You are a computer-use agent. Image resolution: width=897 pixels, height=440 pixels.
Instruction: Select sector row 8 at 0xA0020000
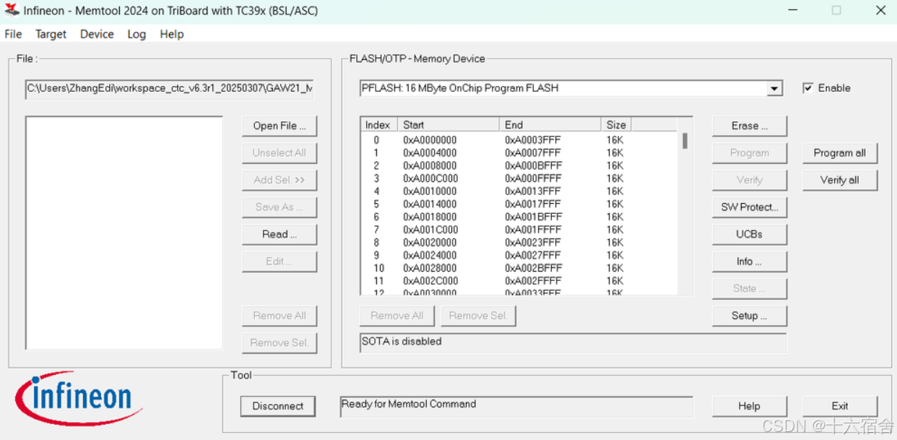tap(519, 243)
